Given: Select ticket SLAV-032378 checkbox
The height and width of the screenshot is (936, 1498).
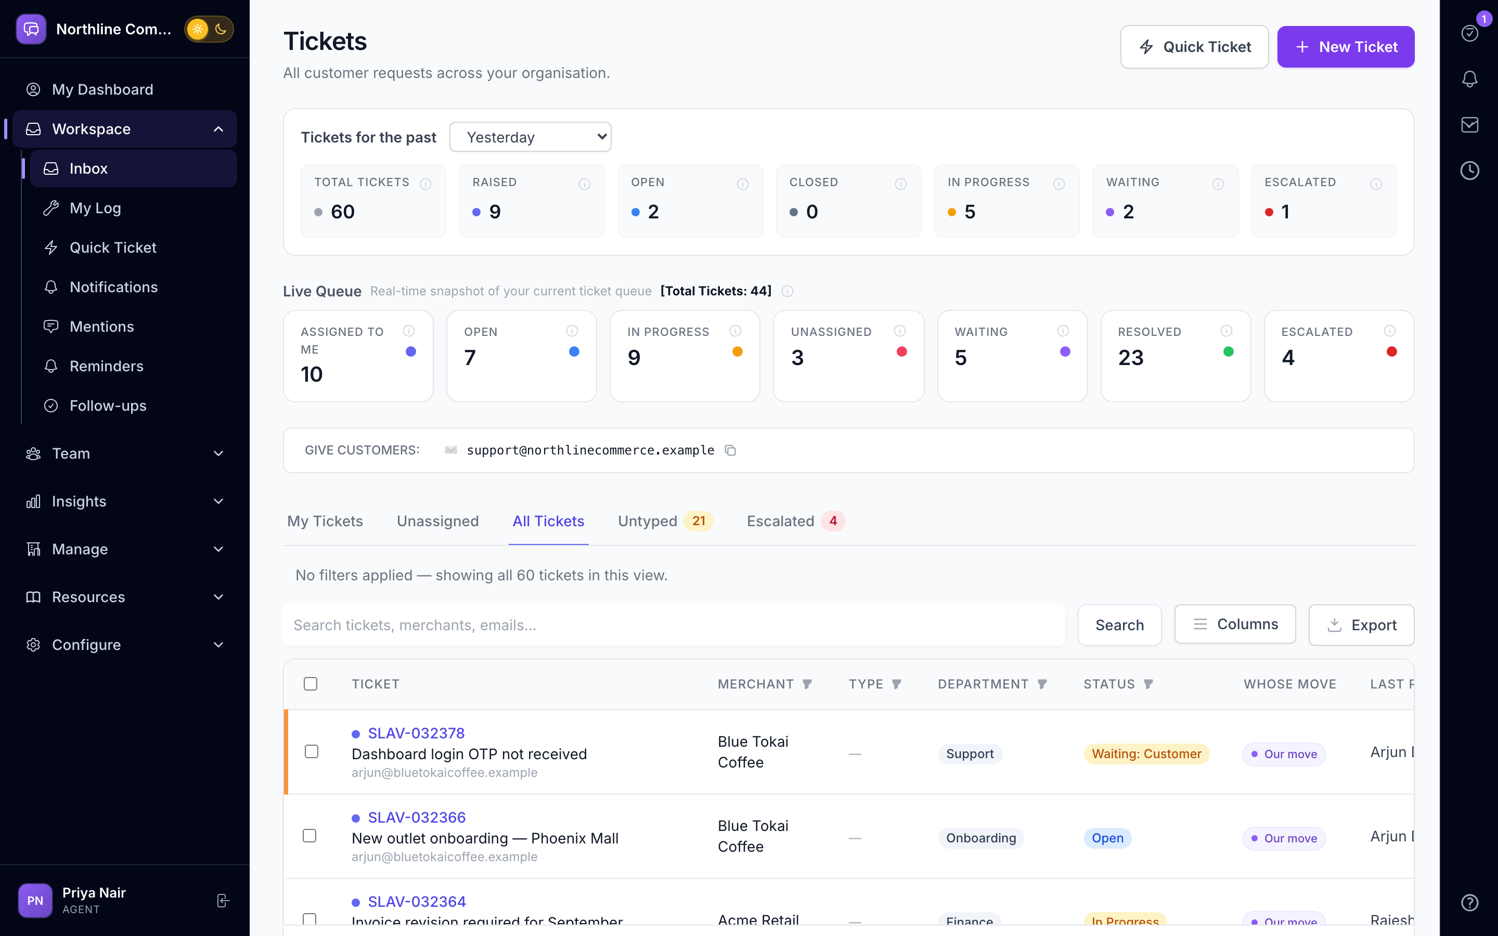Looking at the screenshot, I should pos(312,751).
